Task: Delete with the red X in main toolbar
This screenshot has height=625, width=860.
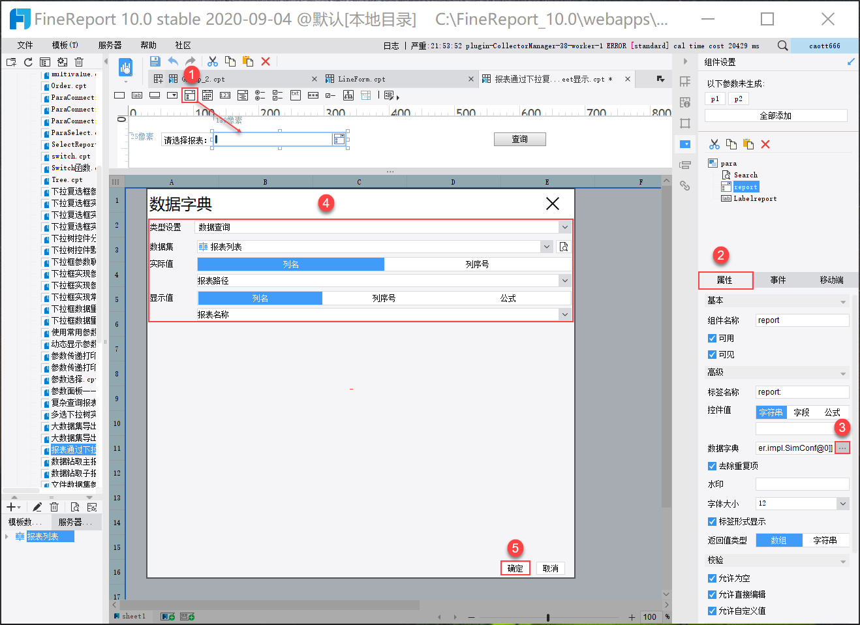Action: (266, 61)
